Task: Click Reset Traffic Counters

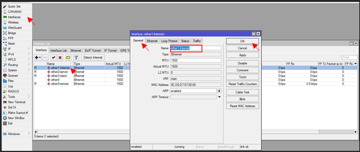Action: point(242,84)
